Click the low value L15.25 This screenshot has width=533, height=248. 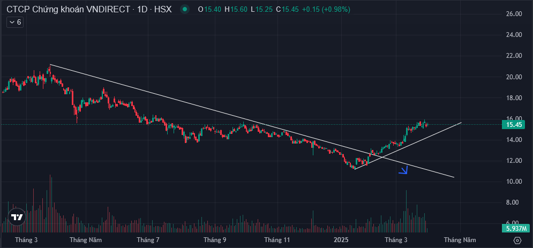click(x=262, y=9)
